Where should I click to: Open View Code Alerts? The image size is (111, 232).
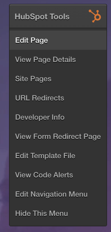(58, 175)
